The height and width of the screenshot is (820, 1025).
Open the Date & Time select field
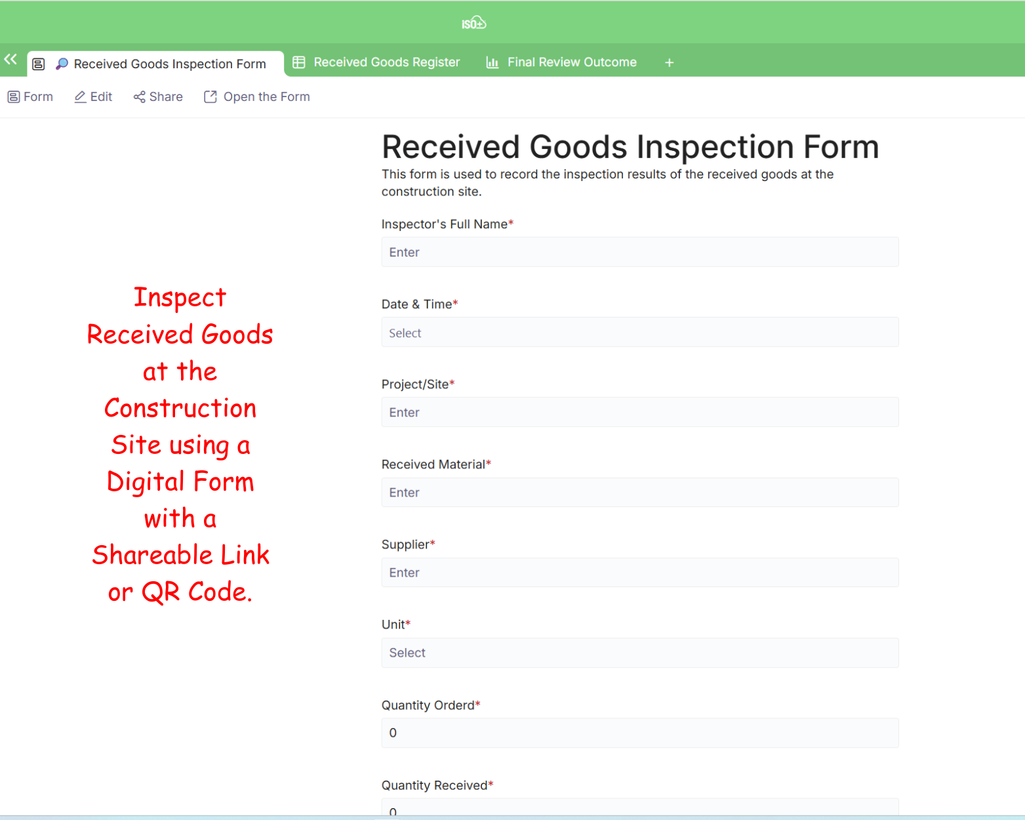(x=639, y=333)
